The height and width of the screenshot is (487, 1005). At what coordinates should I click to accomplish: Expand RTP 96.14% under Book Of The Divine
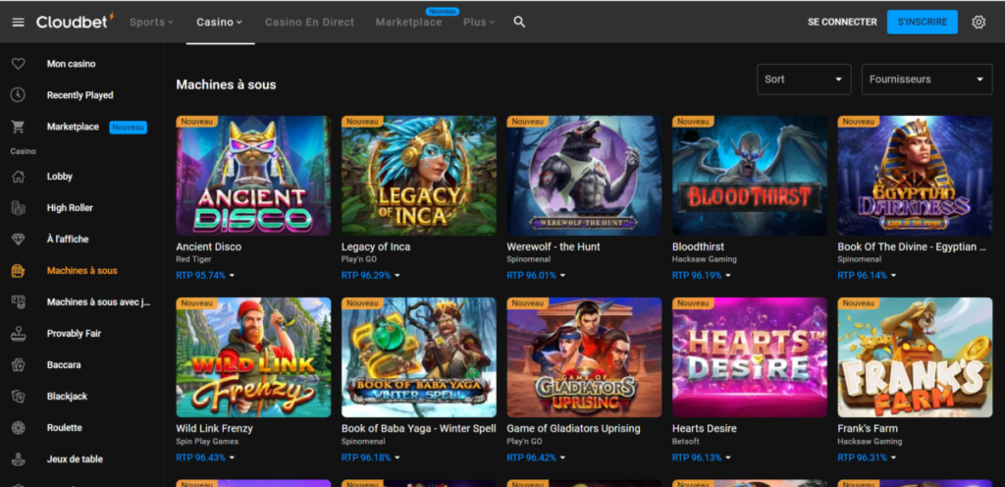click(867, 276)
